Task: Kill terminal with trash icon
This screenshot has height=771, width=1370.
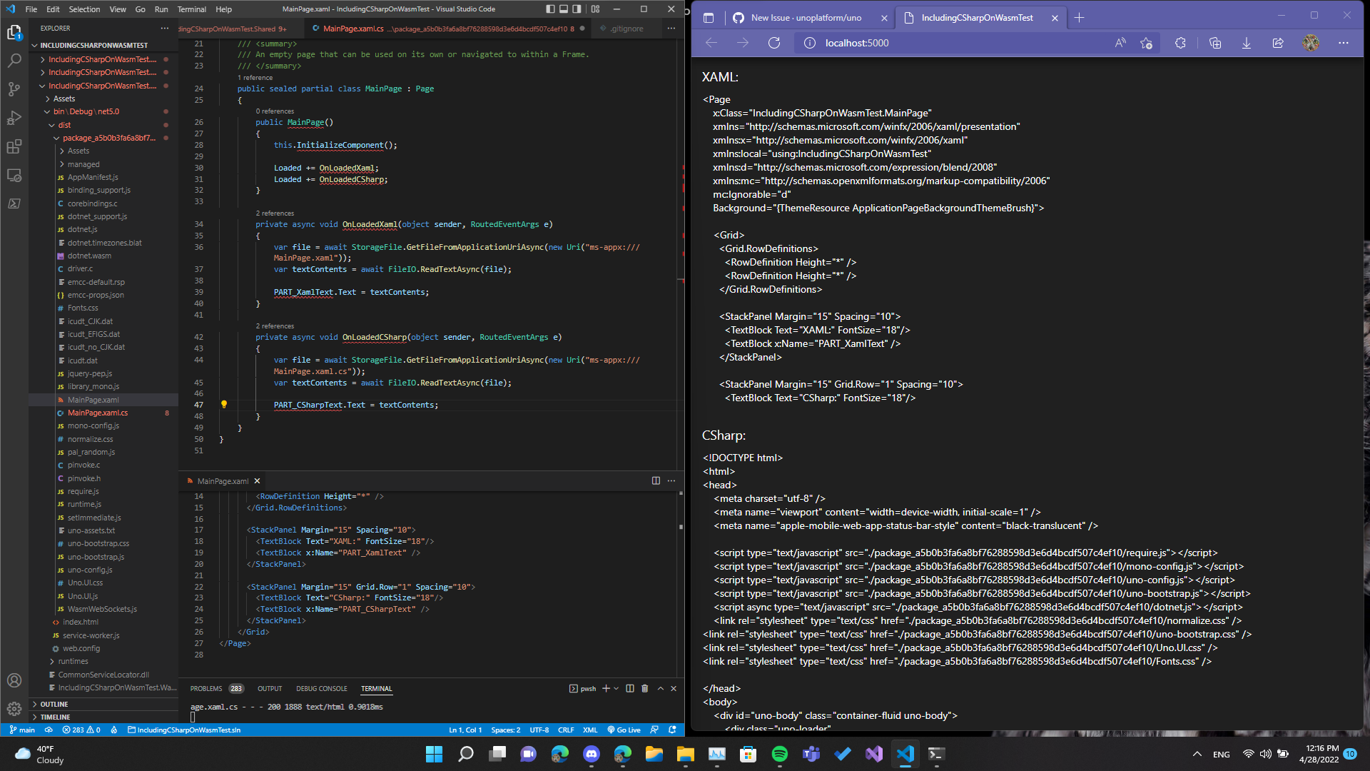Action: [x=645, y=688]
